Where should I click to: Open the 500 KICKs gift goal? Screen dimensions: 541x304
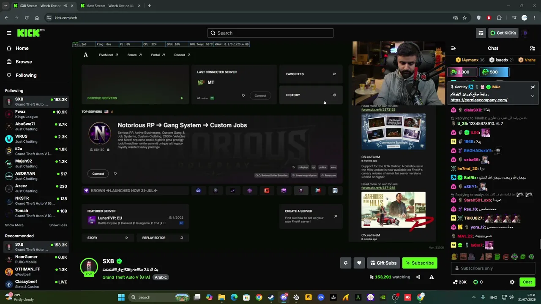pos(494,72)
